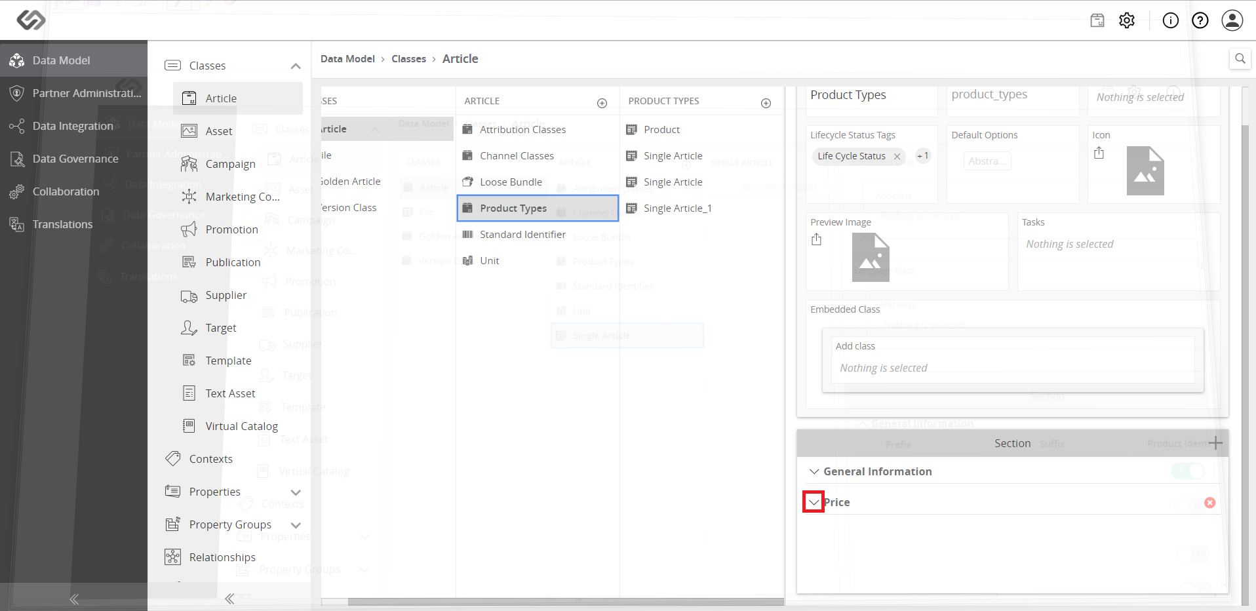Screen dimensions: 1256x611
Task: Select Single Article_1 row
Action: (701, 208)
